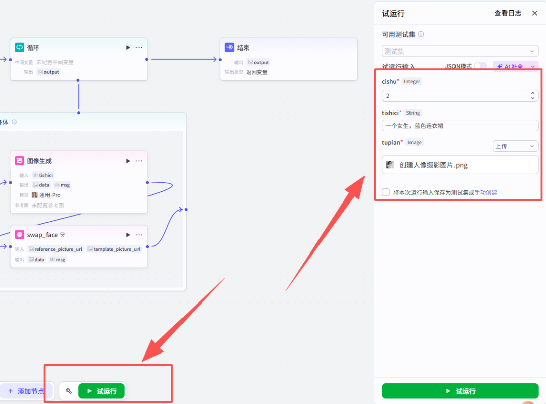
Task: Open the 图像生成 node more options menu
Action: [x=139, y=161]
